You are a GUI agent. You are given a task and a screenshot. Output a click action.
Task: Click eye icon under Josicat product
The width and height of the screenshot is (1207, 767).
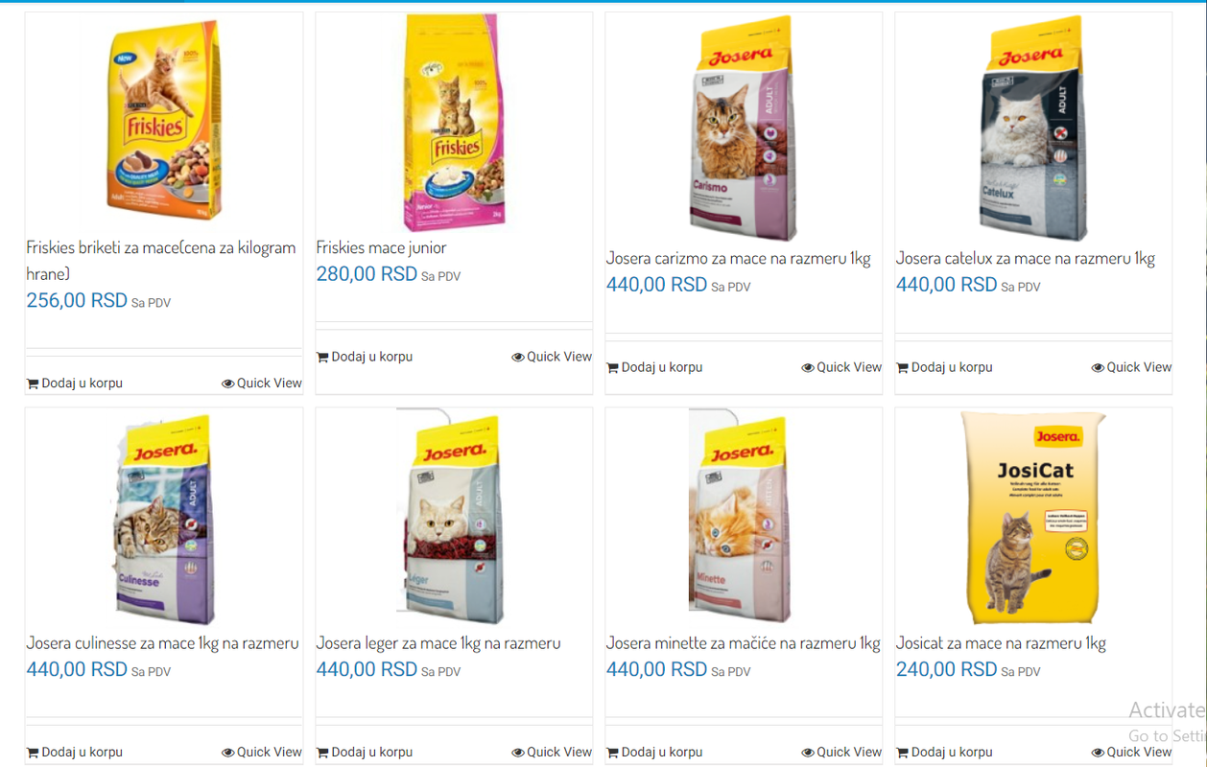point(1098,753)
